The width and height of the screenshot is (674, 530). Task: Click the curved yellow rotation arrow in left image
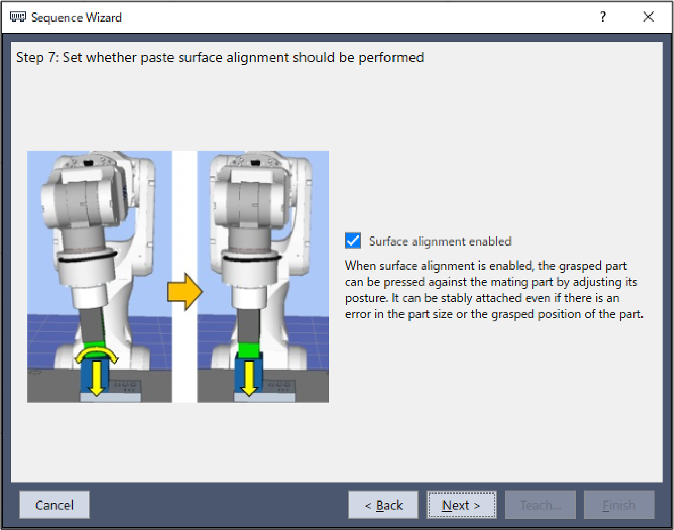(x=96, y=355)
